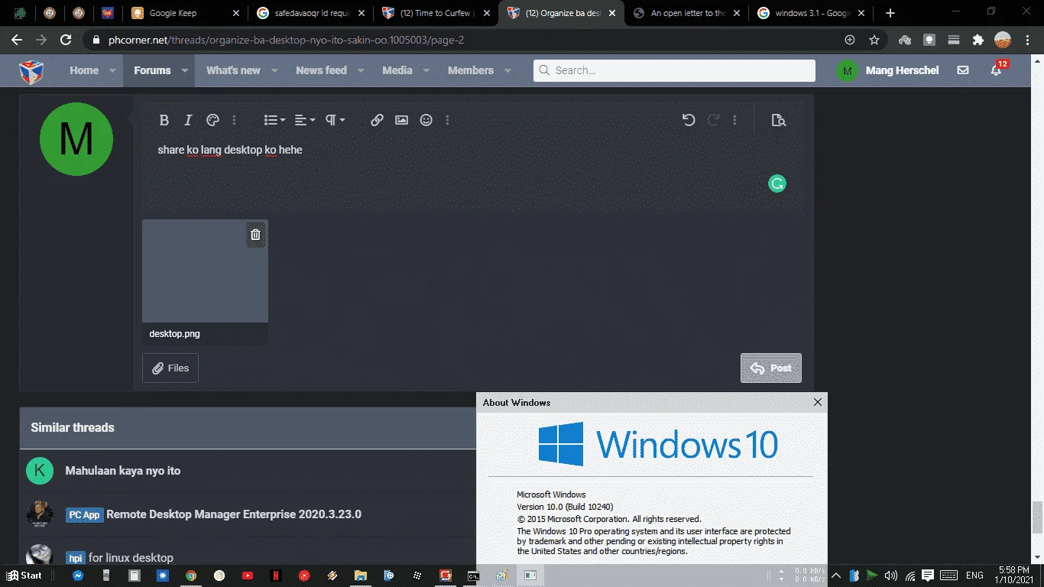This screenshot has height=587, width=1044.
Task: Open the Forums navigation tab
Action: click(x=152, y=70)
